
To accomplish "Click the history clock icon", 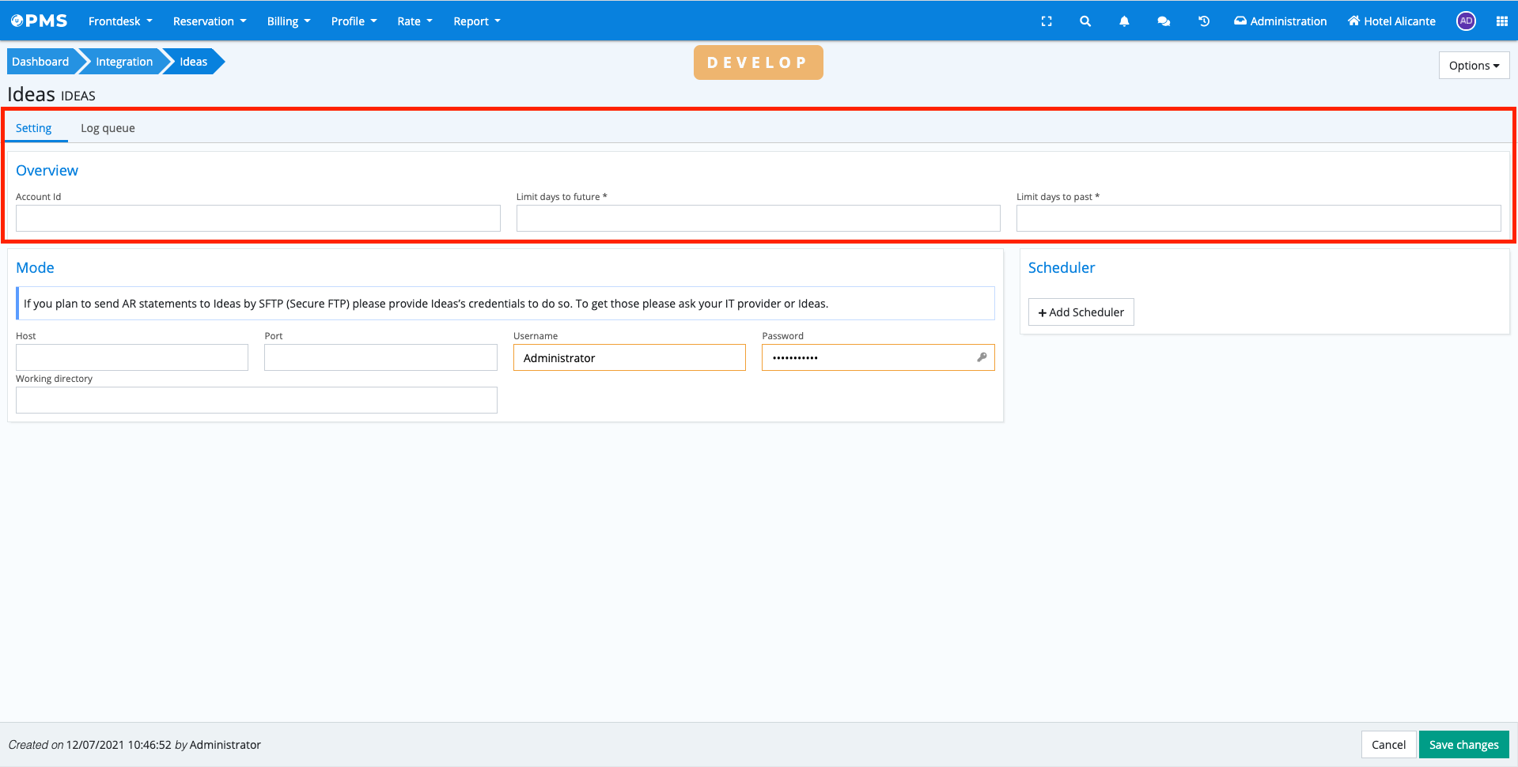I will coord(1204,21).
